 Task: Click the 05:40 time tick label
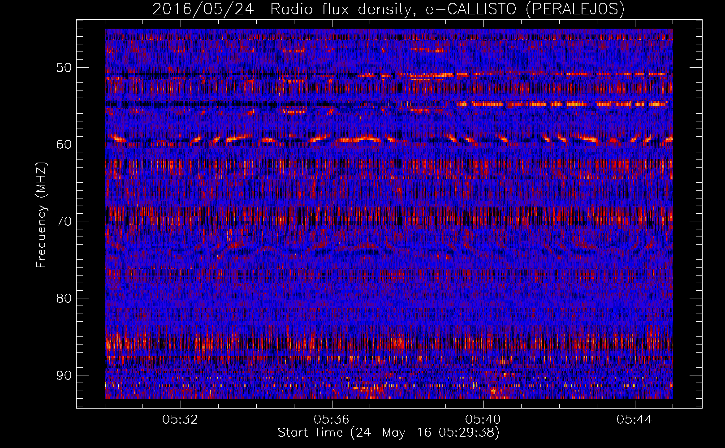483,420
